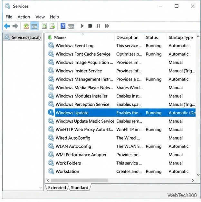Click gear icon beside Windows Event Log
The image size is (201, 202).
pyautogui.click(x=51, y=45)
